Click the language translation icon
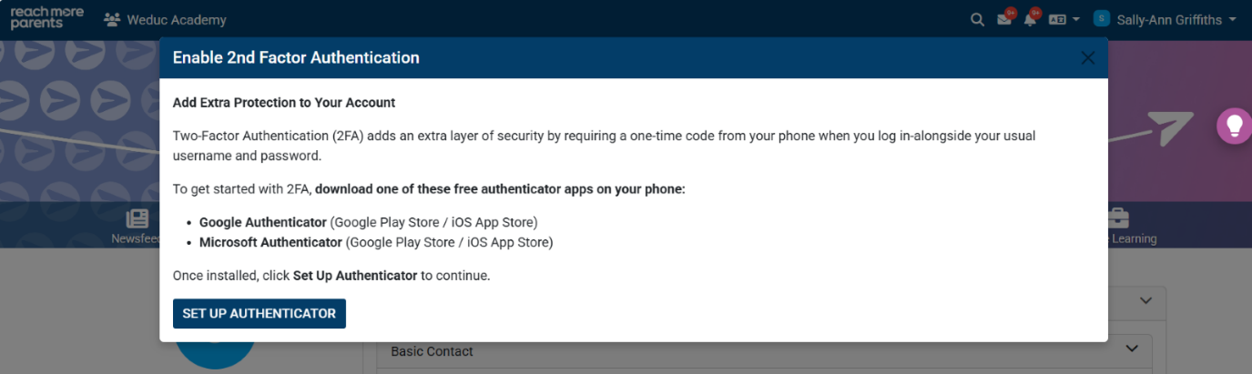The image size is (1252, 374). [x=1057, y=19]
